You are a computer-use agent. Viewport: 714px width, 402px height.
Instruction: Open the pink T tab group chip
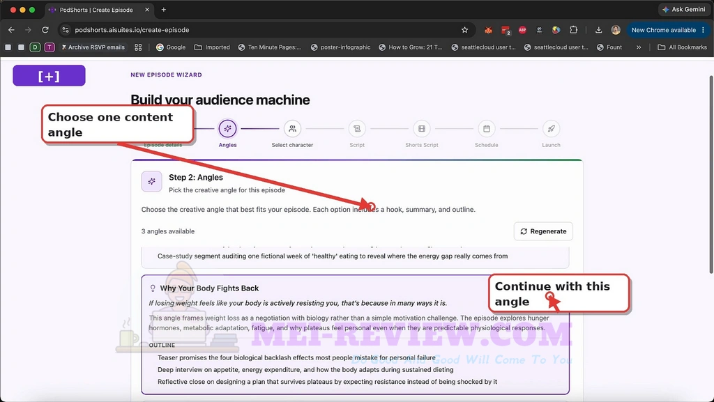[x=50, y=47]
